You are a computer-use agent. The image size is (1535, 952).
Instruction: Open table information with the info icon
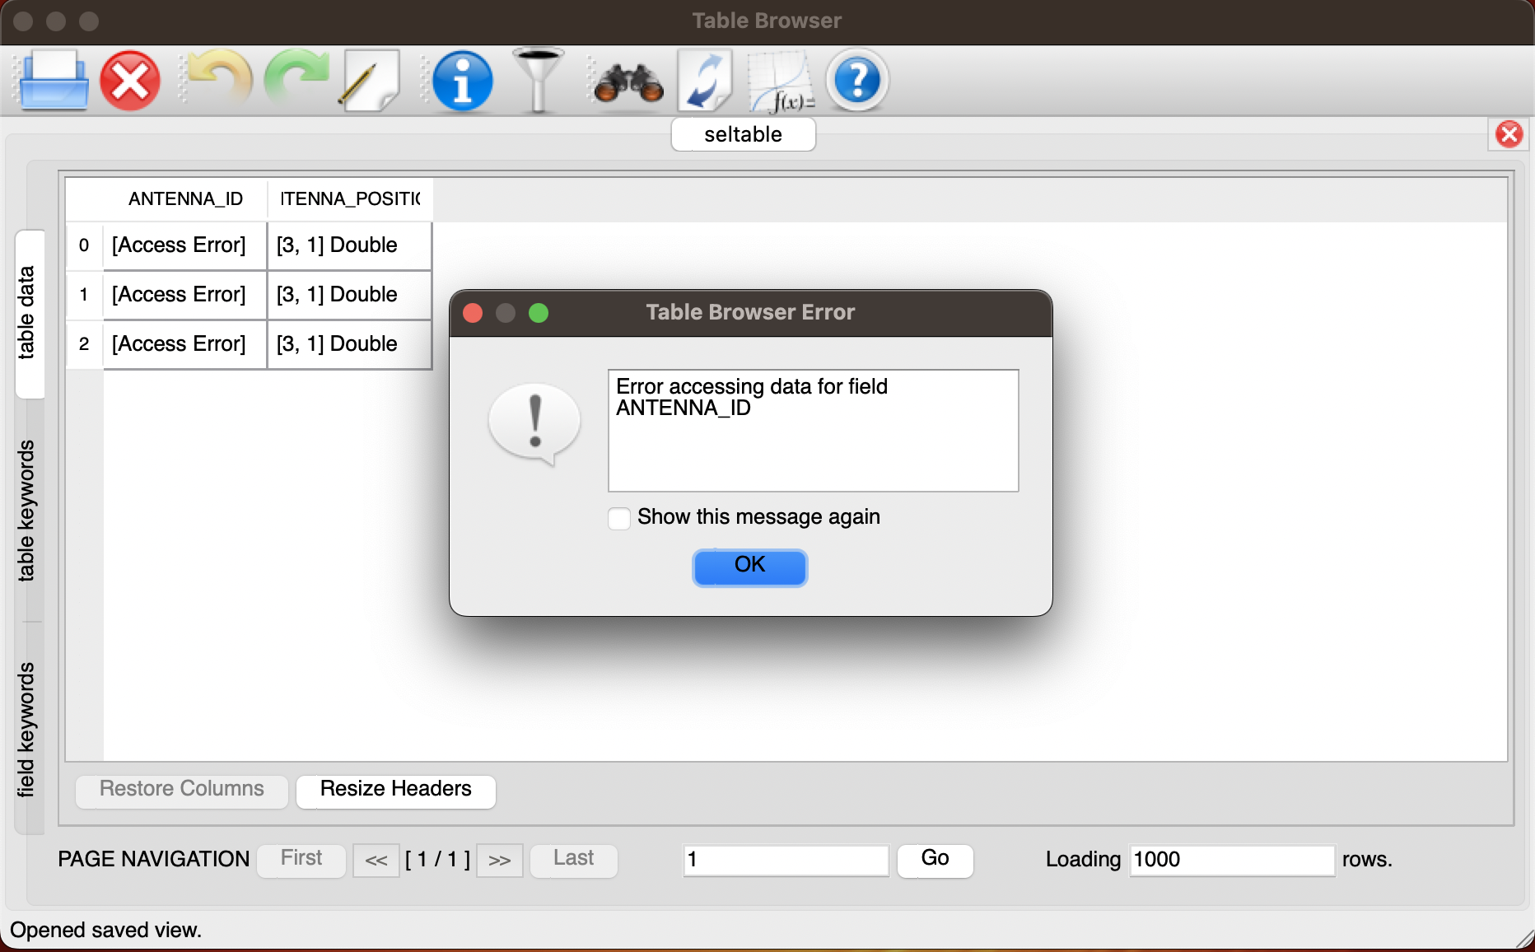(x=462, y=80)
